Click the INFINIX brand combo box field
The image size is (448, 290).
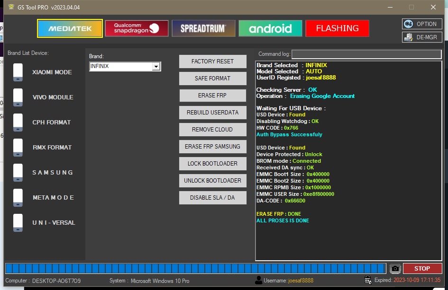click(x=125, y=66)
